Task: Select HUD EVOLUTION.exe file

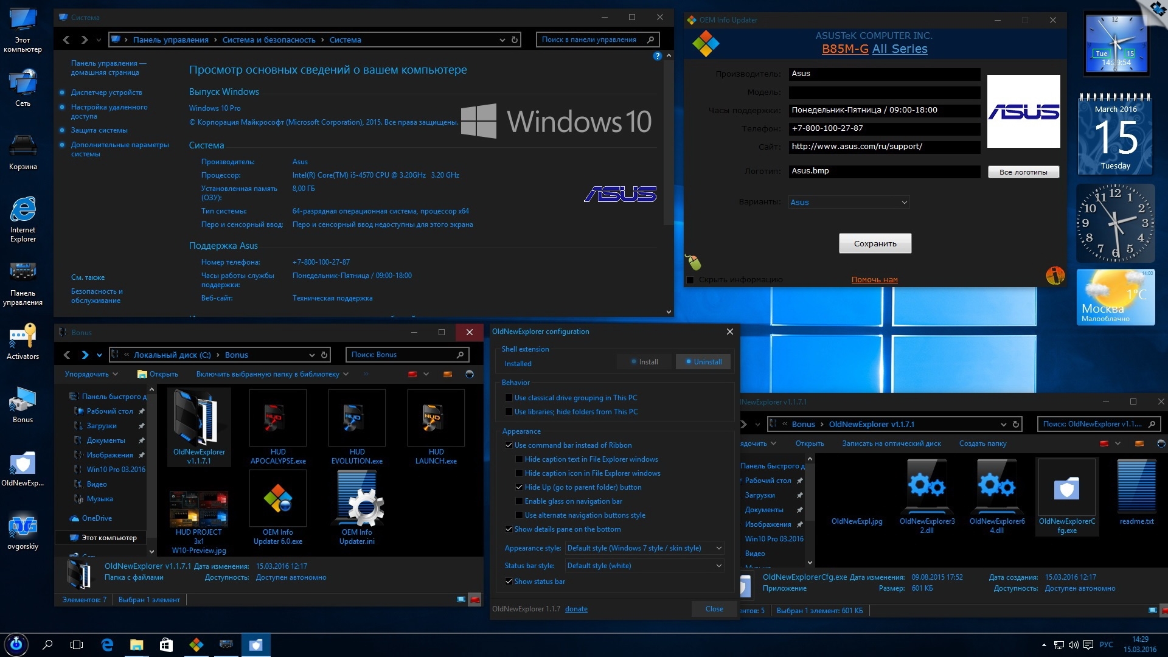Action: coord(357,427)
